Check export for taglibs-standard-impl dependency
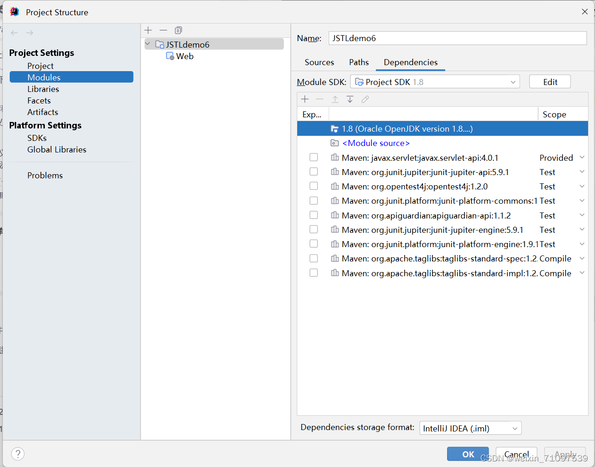This screenshot has height=467, width=595. pyautogui.click(x=313, y=273)
